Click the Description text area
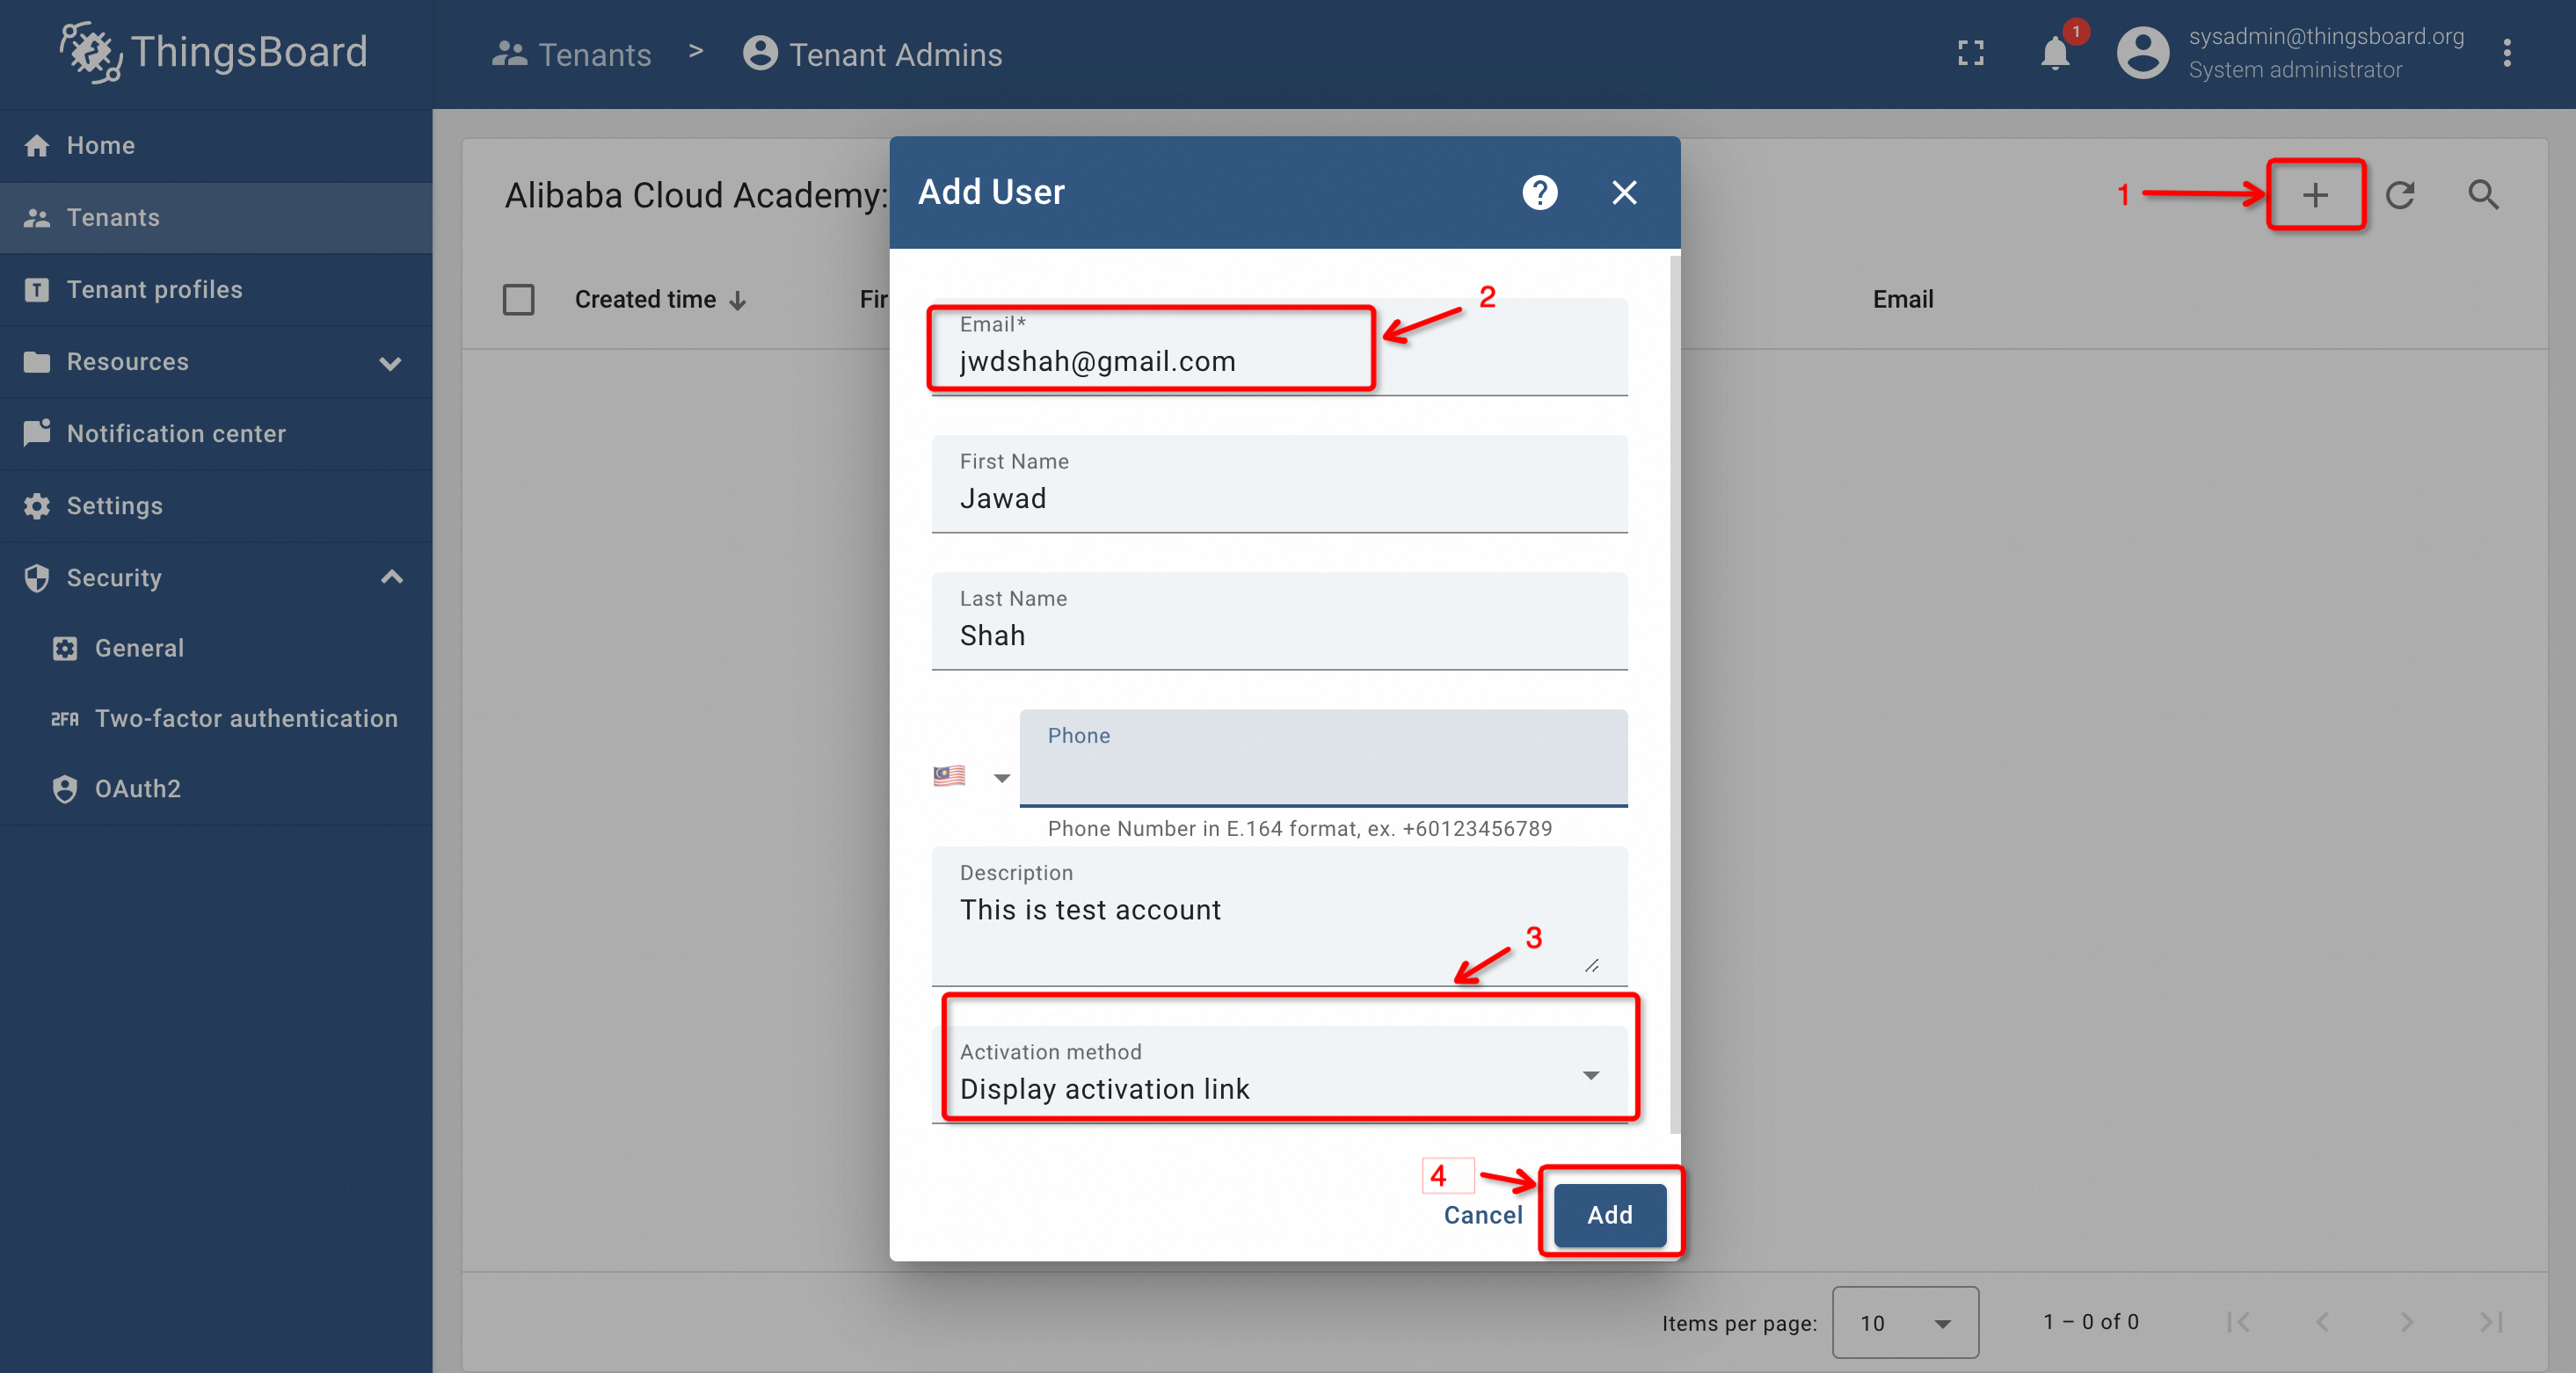 coord(1279,916)
